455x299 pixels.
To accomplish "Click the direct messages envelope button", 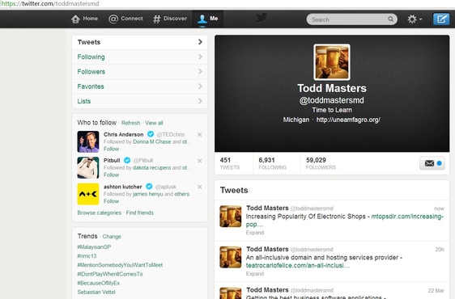I will 432,163.
